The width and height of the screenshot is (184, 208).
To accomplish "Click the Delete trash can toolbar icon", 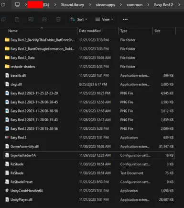I will point(58,19).
